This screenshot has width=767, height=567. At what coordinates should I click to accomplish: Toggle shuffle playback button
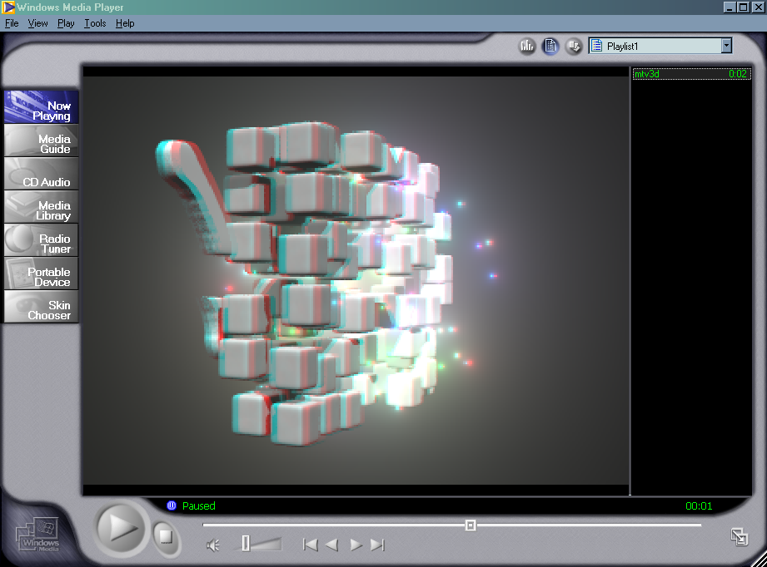click(574, 46)
